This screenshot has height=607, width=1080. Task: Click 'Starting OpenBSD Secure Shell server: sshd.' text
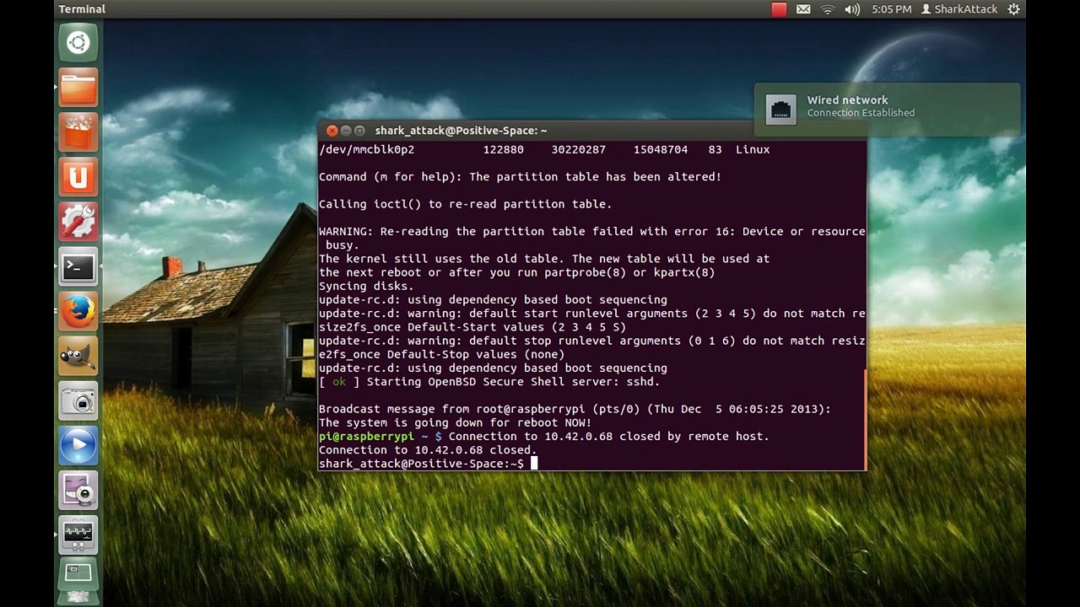(513, 382)
